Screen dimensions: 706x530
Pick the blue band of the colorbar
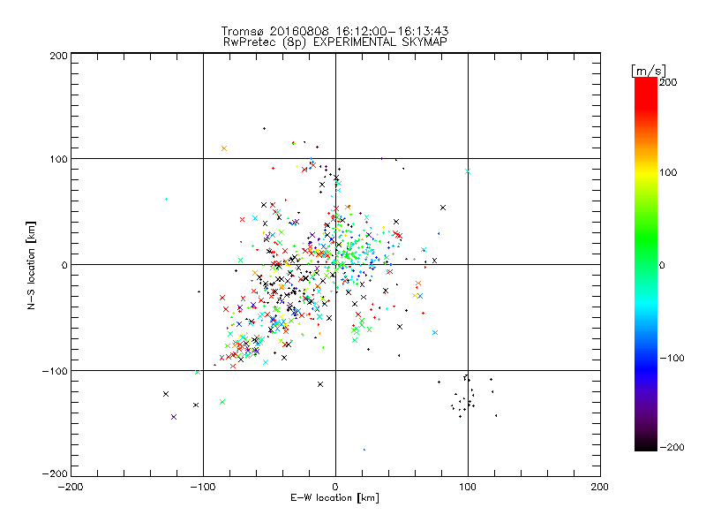pyautogui.click(x=646, y=365)
